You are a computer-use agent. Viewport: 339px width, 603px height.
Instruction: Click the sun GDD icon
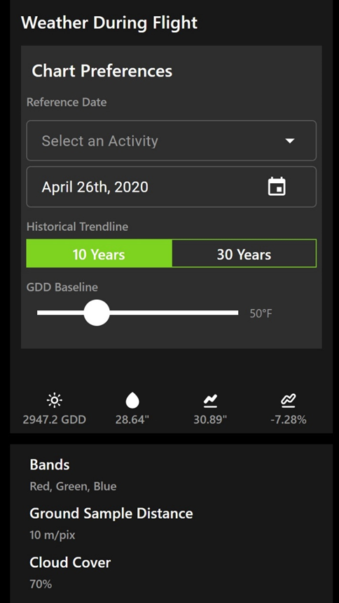(x=54, y=401)
